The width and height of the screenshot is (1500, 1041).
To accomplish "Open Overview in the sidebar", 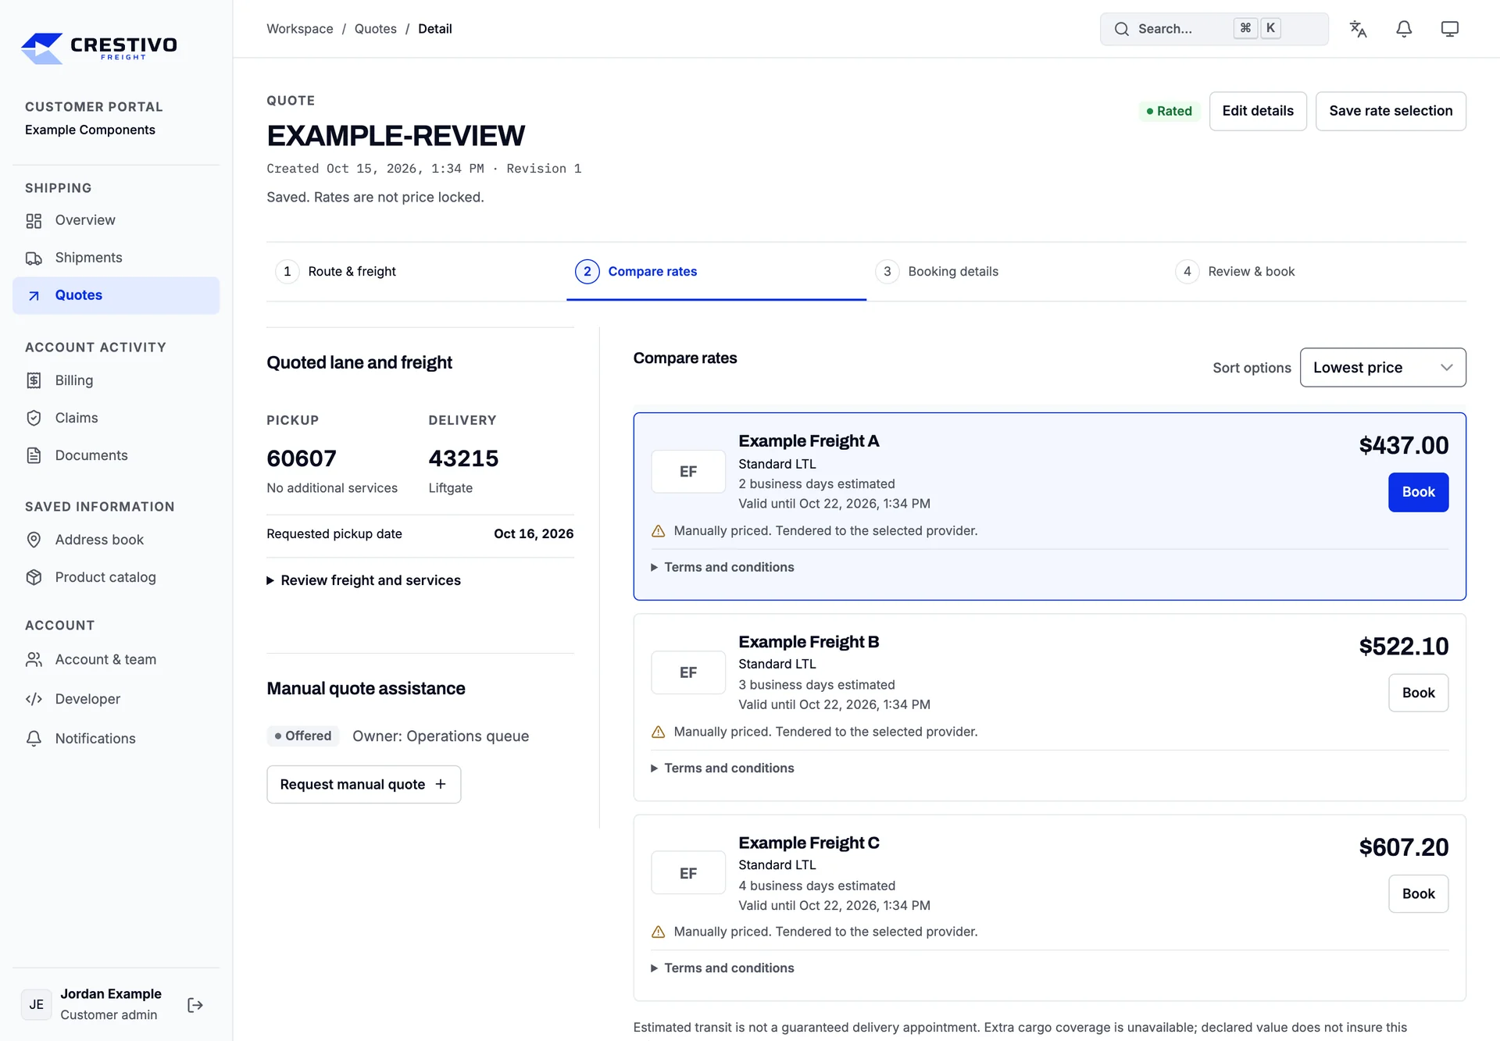I will 116,220.
